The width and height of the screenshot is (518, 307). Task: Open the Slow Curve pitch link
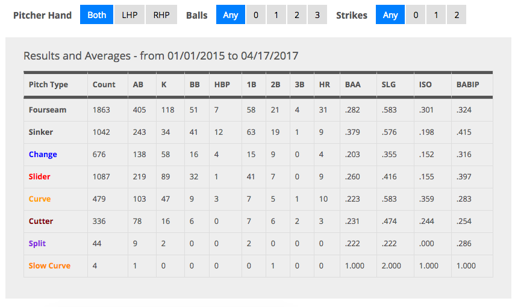point(49,265)
